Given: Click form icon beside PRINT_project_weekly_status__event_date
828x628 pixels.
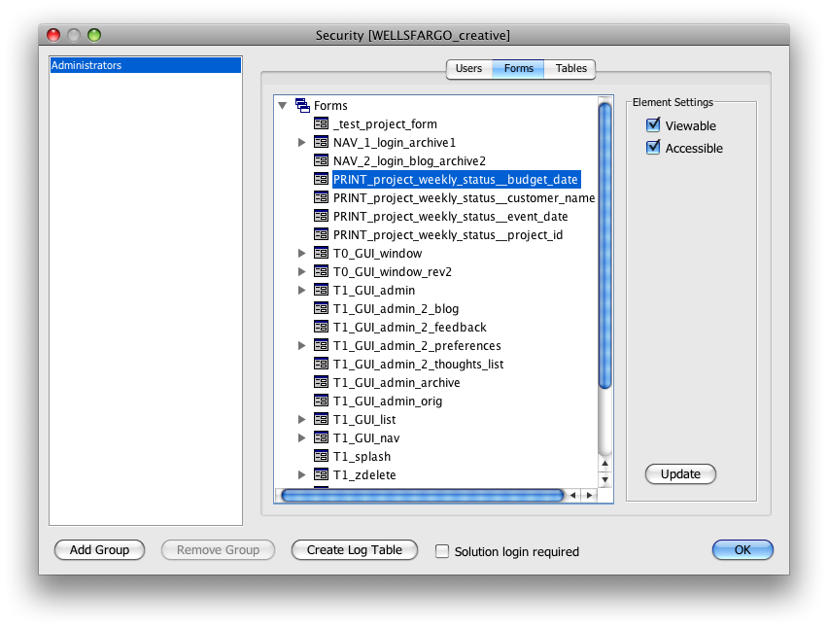Looking at the screenshot, I should pos(321,216).
